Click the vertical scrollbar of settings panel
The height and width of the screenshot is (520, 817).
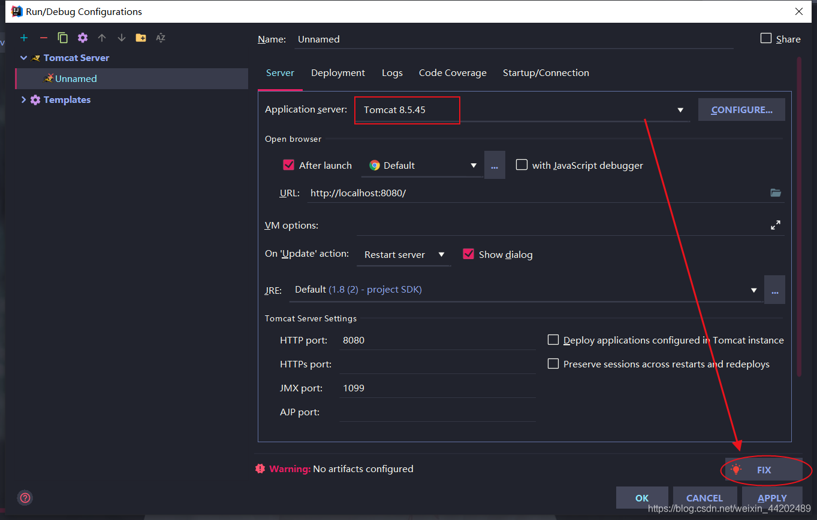[799, 217]
